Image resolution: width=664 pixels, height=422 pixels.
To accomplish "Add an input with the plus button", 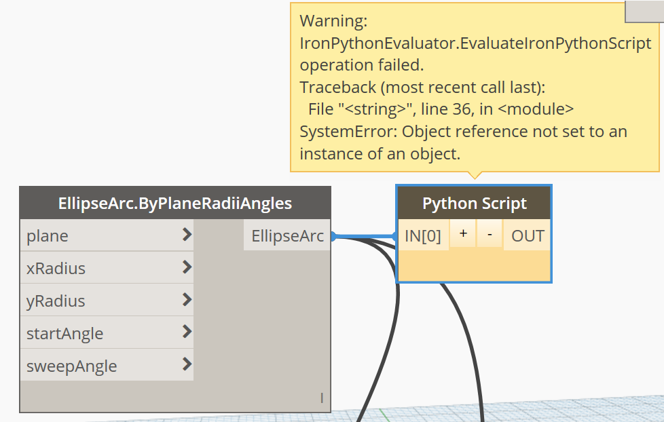I will pos(462,235).
